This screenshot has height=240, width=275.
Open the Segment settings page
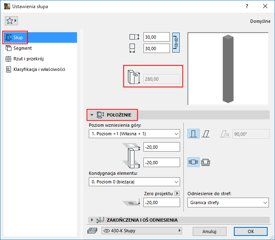point(40,48)
